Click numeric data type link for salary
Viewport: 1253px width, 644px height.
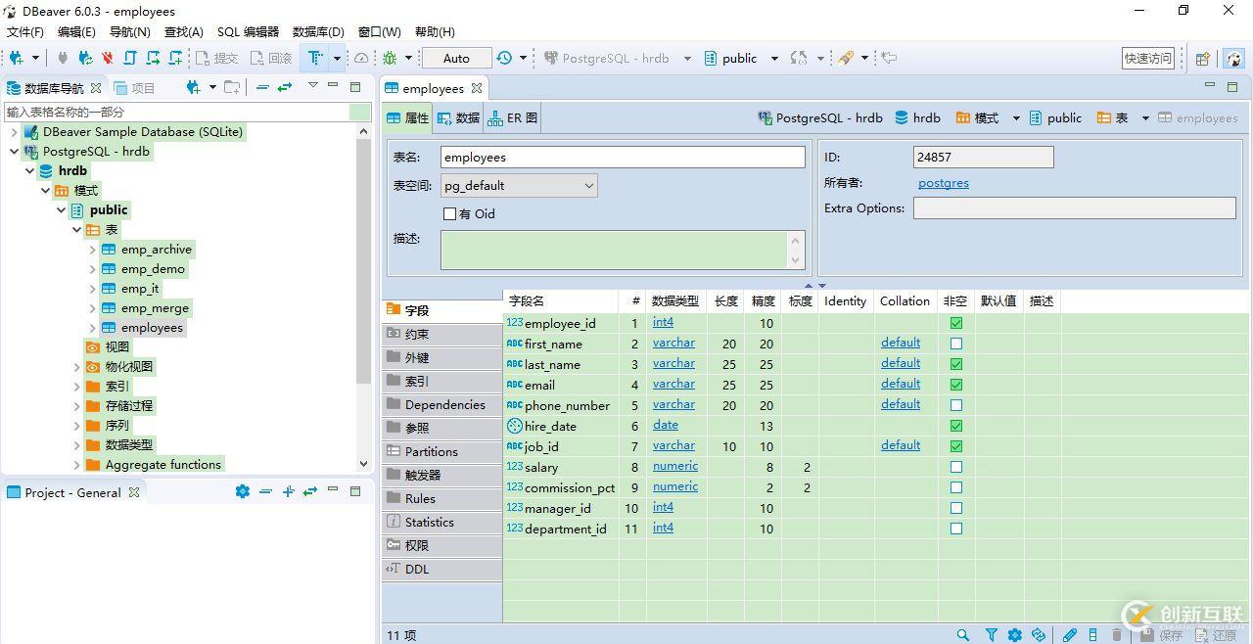tap(675, 466)
